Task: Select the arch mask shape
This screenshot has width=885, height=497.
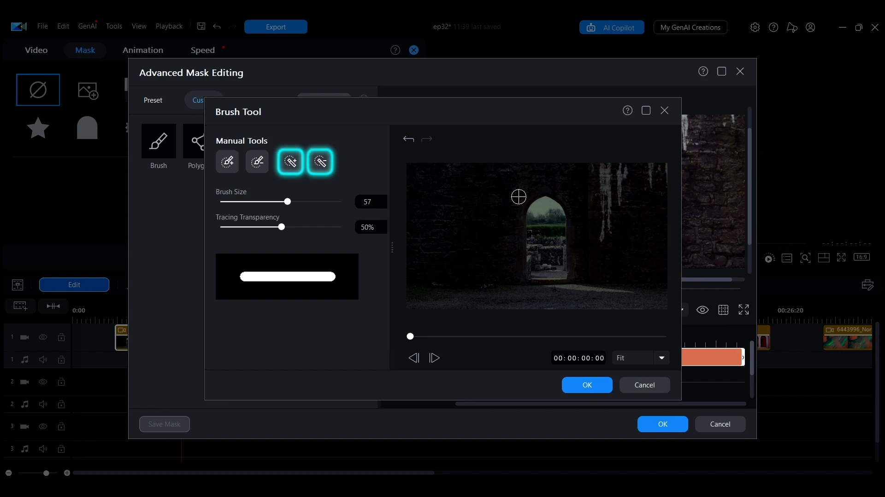Action: pyautogui.click(x=87, y=127)
